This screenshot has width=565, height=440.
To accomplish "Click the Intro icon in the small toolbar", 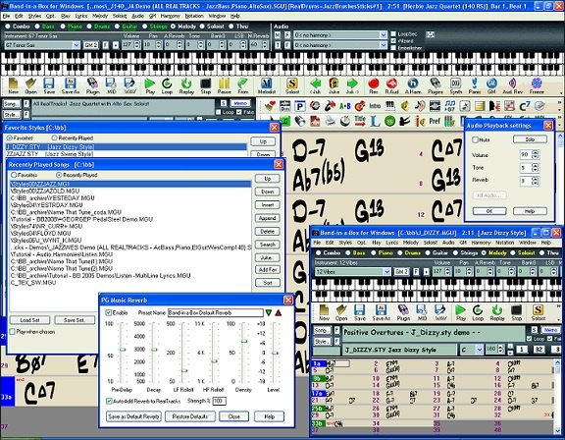I will (375, 106).
